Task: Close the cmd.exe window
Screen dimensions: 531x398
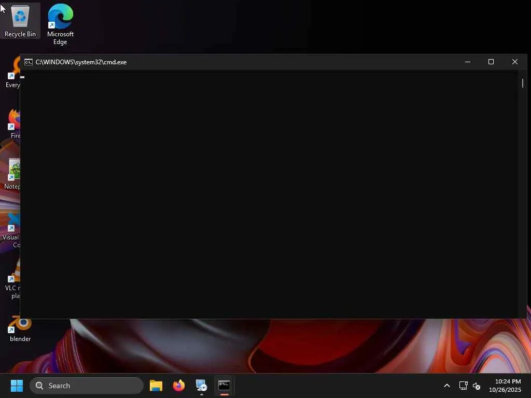Action: (515, 62)
